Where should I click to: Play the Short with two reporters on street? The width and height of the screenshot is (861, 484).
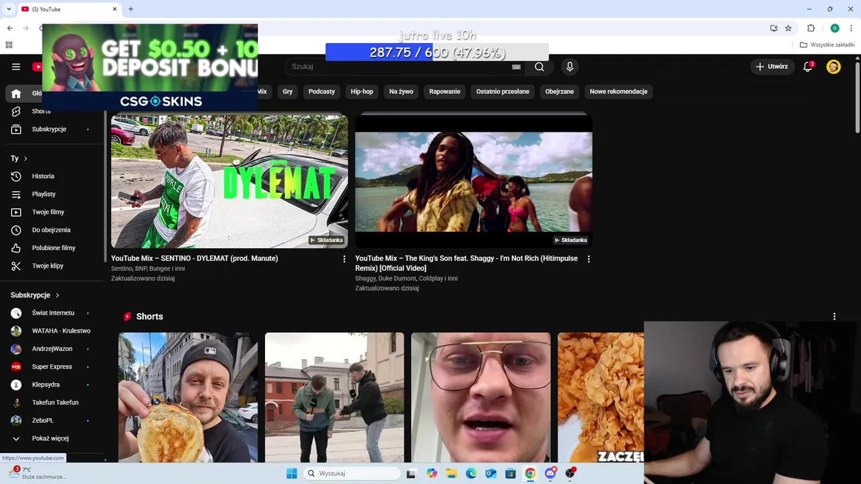pyautogui.click(x=334, y=397)
